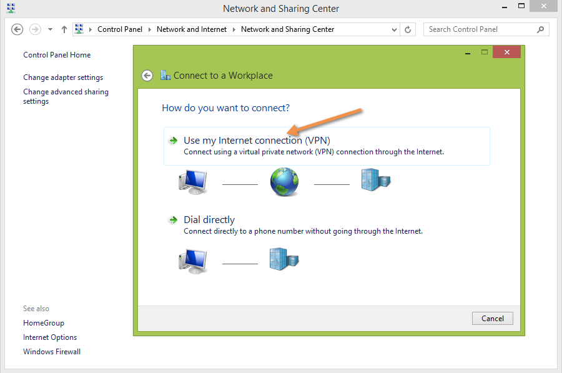The width and height of the screenshot is (562, 373).
Task: Select the Network and Internet breadcrumb
Action: (x=192, y=29)
